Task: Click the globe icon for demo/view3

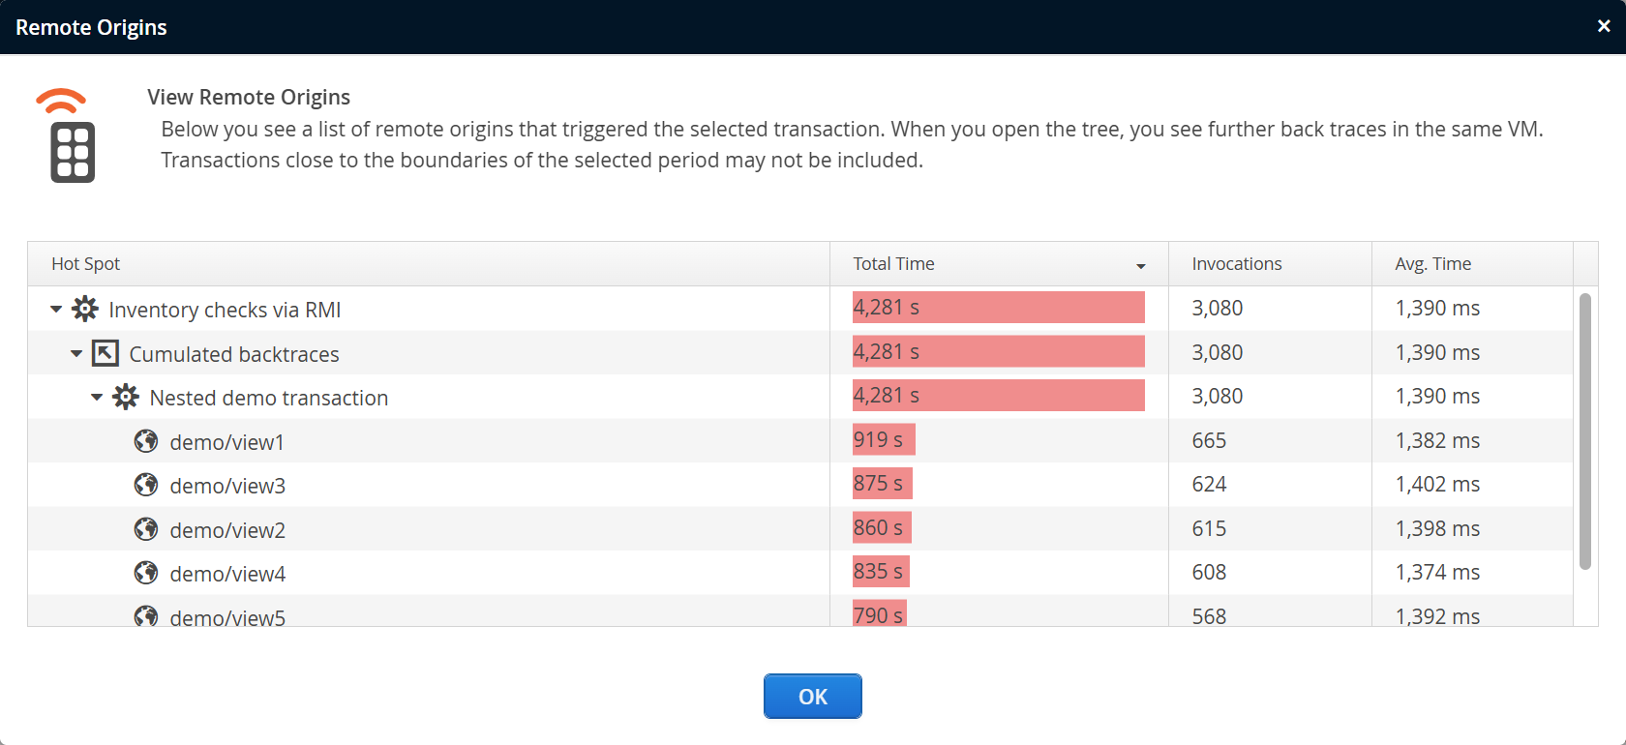Action: coord(146,485)
